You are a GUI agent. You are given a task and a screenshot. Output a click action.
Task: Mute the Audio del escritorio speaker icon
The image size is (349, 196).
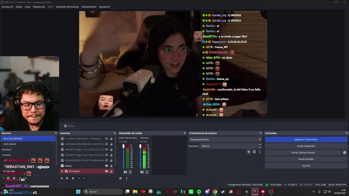tap(125, 172)
